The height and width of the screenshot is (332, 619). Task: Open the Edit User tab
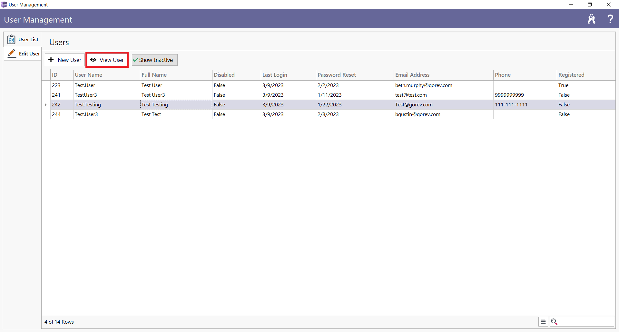point(23,54)
